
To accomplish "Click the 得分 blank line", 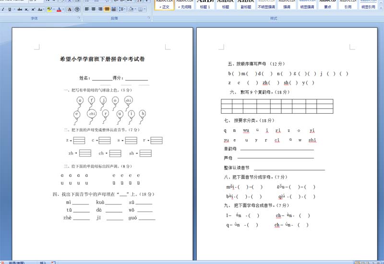I will tap(136, 78).
